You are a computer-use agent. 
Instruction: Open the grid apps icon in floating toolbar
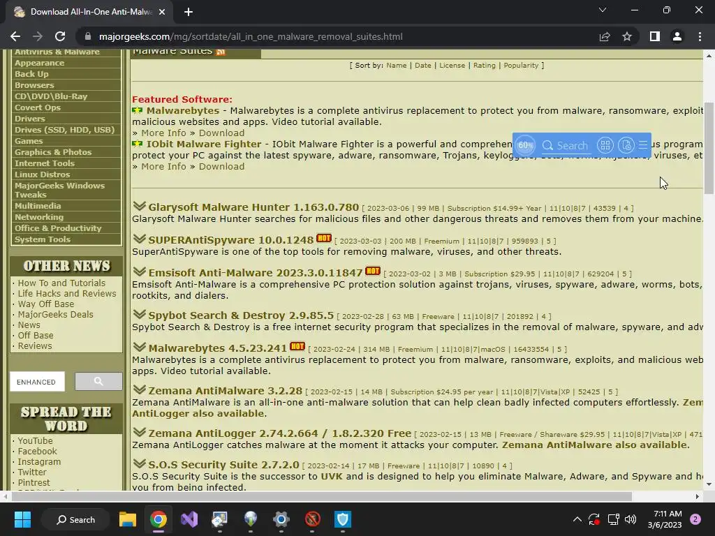pyautogui.click(x=605, y=145)
